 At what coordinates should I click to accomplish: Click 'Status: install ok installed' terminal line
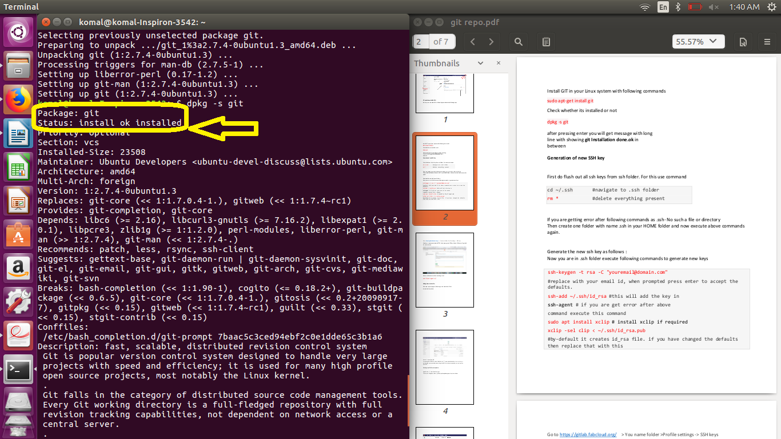coord(110,123)
